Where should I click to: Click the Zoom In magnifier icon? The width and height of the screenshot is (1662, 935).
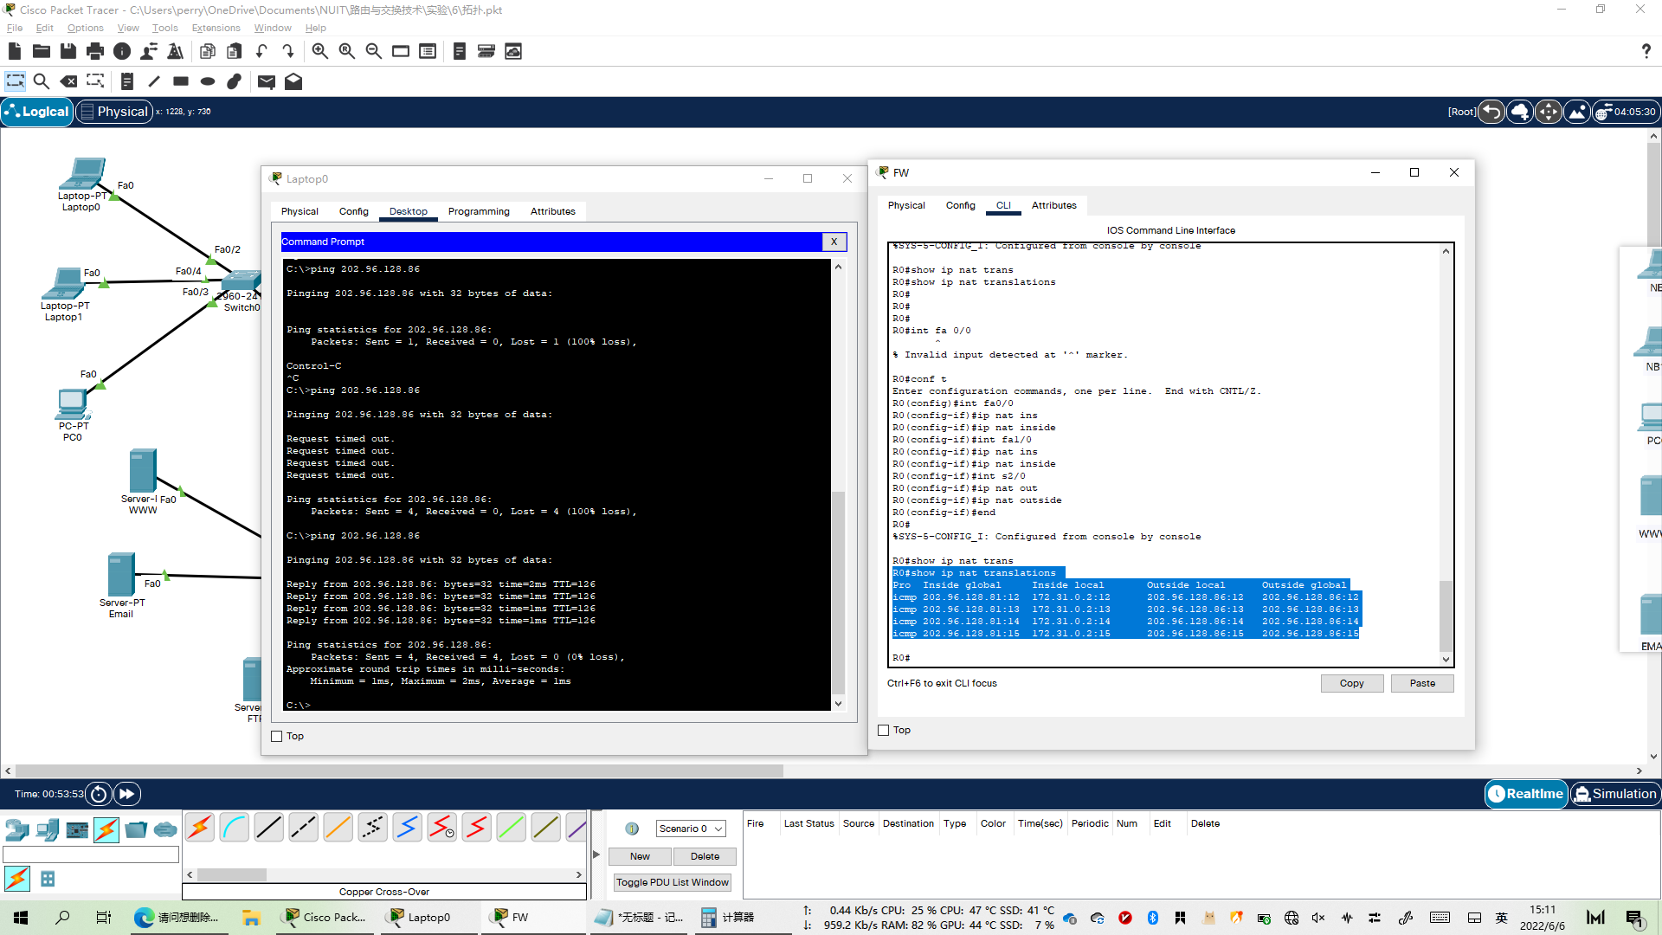[x=319, y=52]
